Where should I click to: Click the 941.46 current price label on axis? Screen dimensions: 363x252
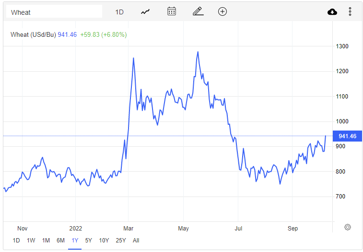pyautogui.click(x=347, y=136)
